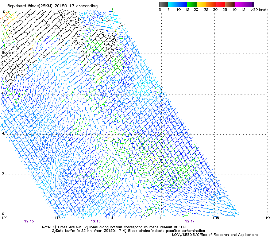
Task: Click 'NOAA/NESDIS/Office of Research and Applications' credit
Action: pyautogui.click(x=215, y=235)
